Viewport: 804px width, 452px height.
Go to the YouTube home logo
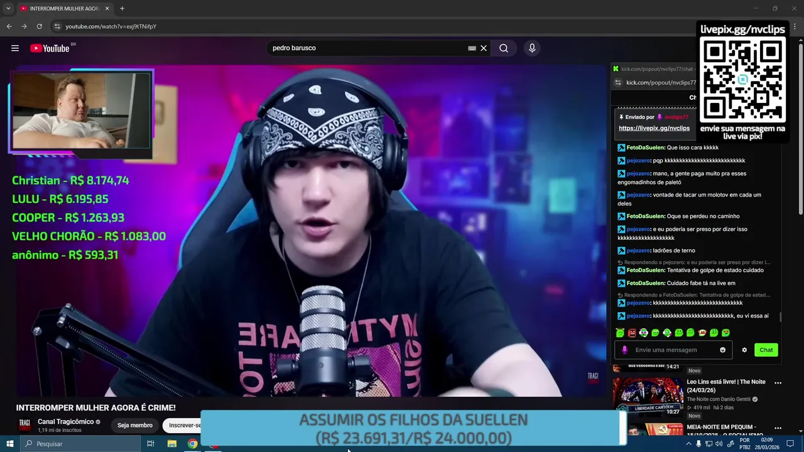point(50,48)
